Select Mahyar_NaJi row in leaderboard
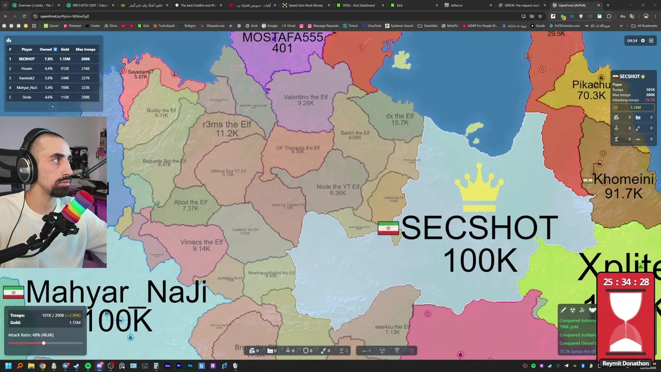The width and height of the screenshot is (661, 372). tap(52, 87)
